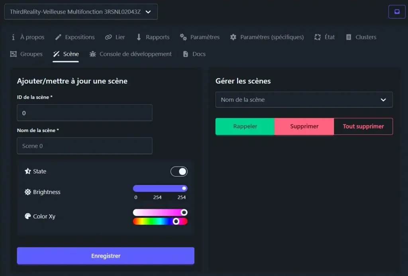
Task: Click the link icon beside Lier
Action: (108, 37)
